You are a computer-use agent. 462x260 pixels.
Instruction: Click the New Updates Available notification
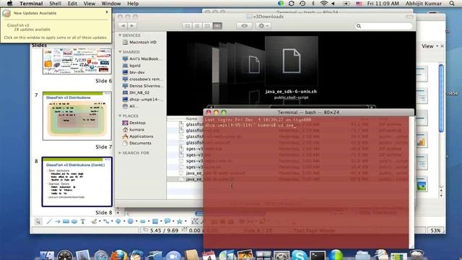pos(56,25)
